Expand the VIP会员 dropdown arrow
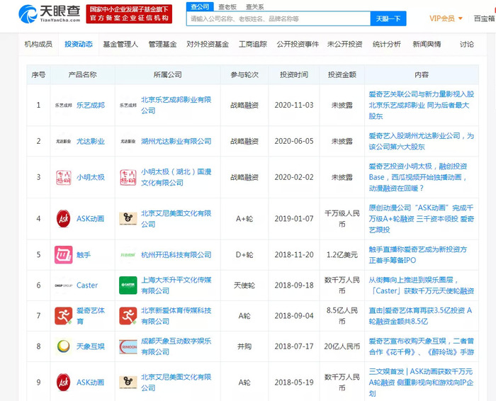 pyautogui.click(x=461, y=18)
